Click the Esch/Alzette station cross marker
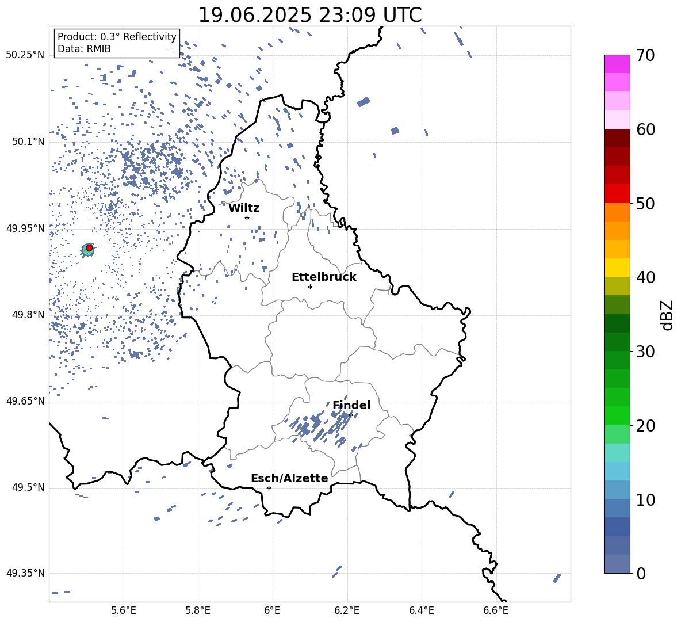The image size is (681, 622). click(x=269, y=488)
